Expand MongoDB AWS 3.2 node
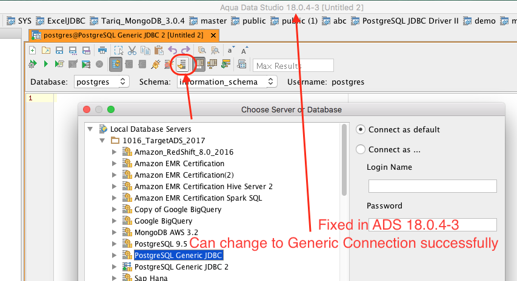Viewport: 517px width, 281px height. 114,233
